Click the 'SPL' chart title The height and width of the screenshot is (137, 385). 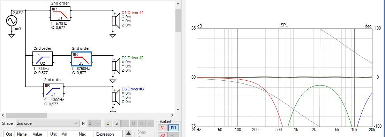284,25
